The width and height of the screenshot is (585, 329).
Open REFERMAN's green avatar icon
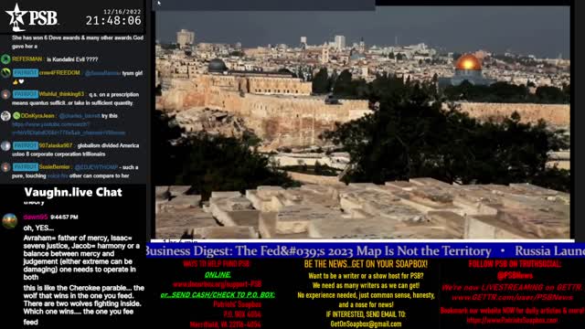(x=5, y=59)
